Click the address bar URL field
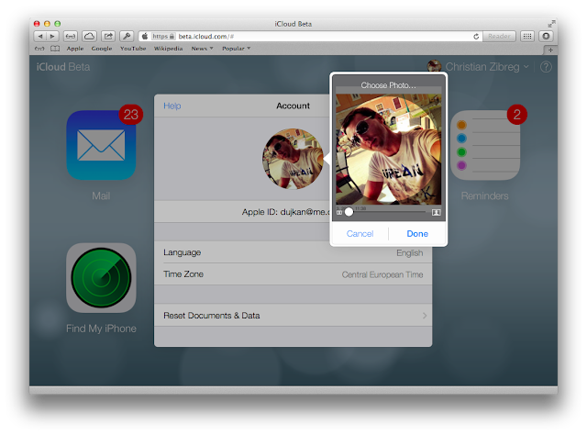Screen dimensions: 587x435 coord(309,37)
